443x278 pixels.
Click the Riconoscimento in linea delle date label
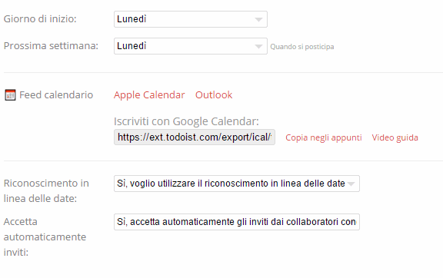(46, 190)
